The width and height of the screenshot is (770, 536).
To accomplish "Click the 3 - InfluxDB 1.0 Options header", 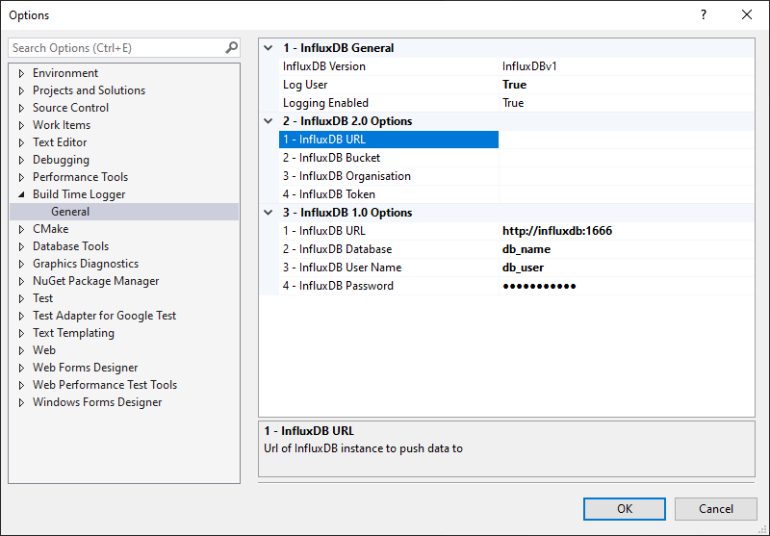I will pyautogui.click(x=347, y=213).
